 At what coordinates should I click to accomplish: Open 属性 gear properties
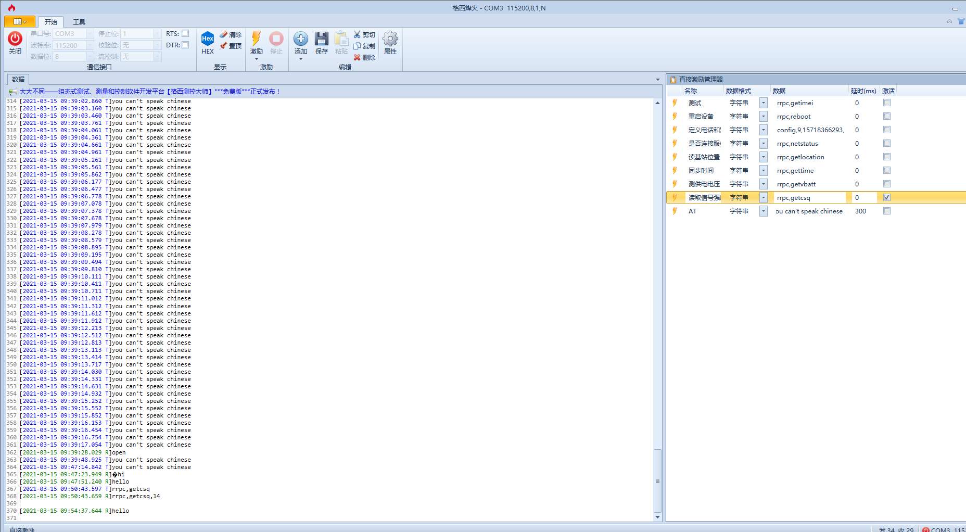390,43
